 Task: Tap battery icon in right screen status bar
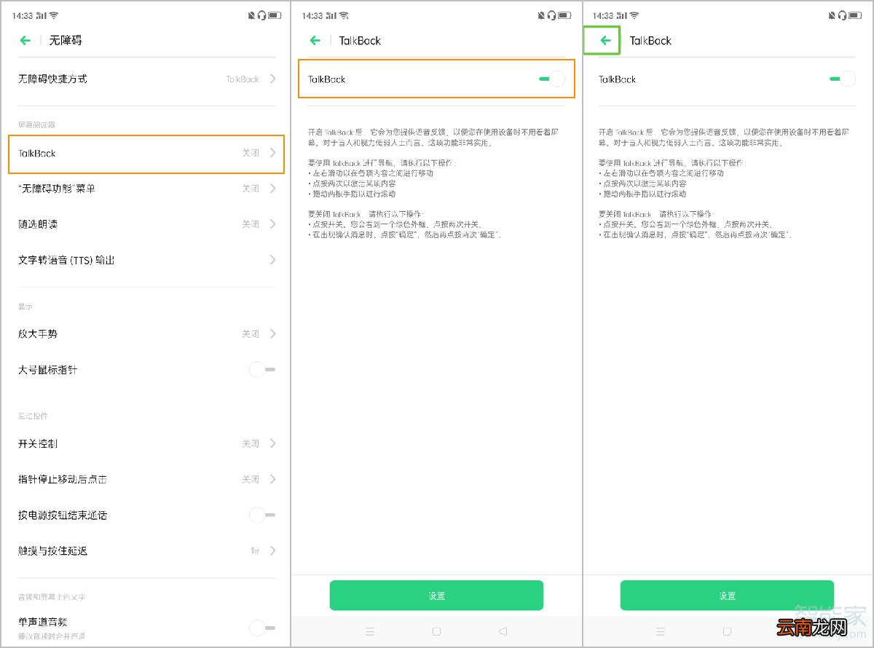856,15
